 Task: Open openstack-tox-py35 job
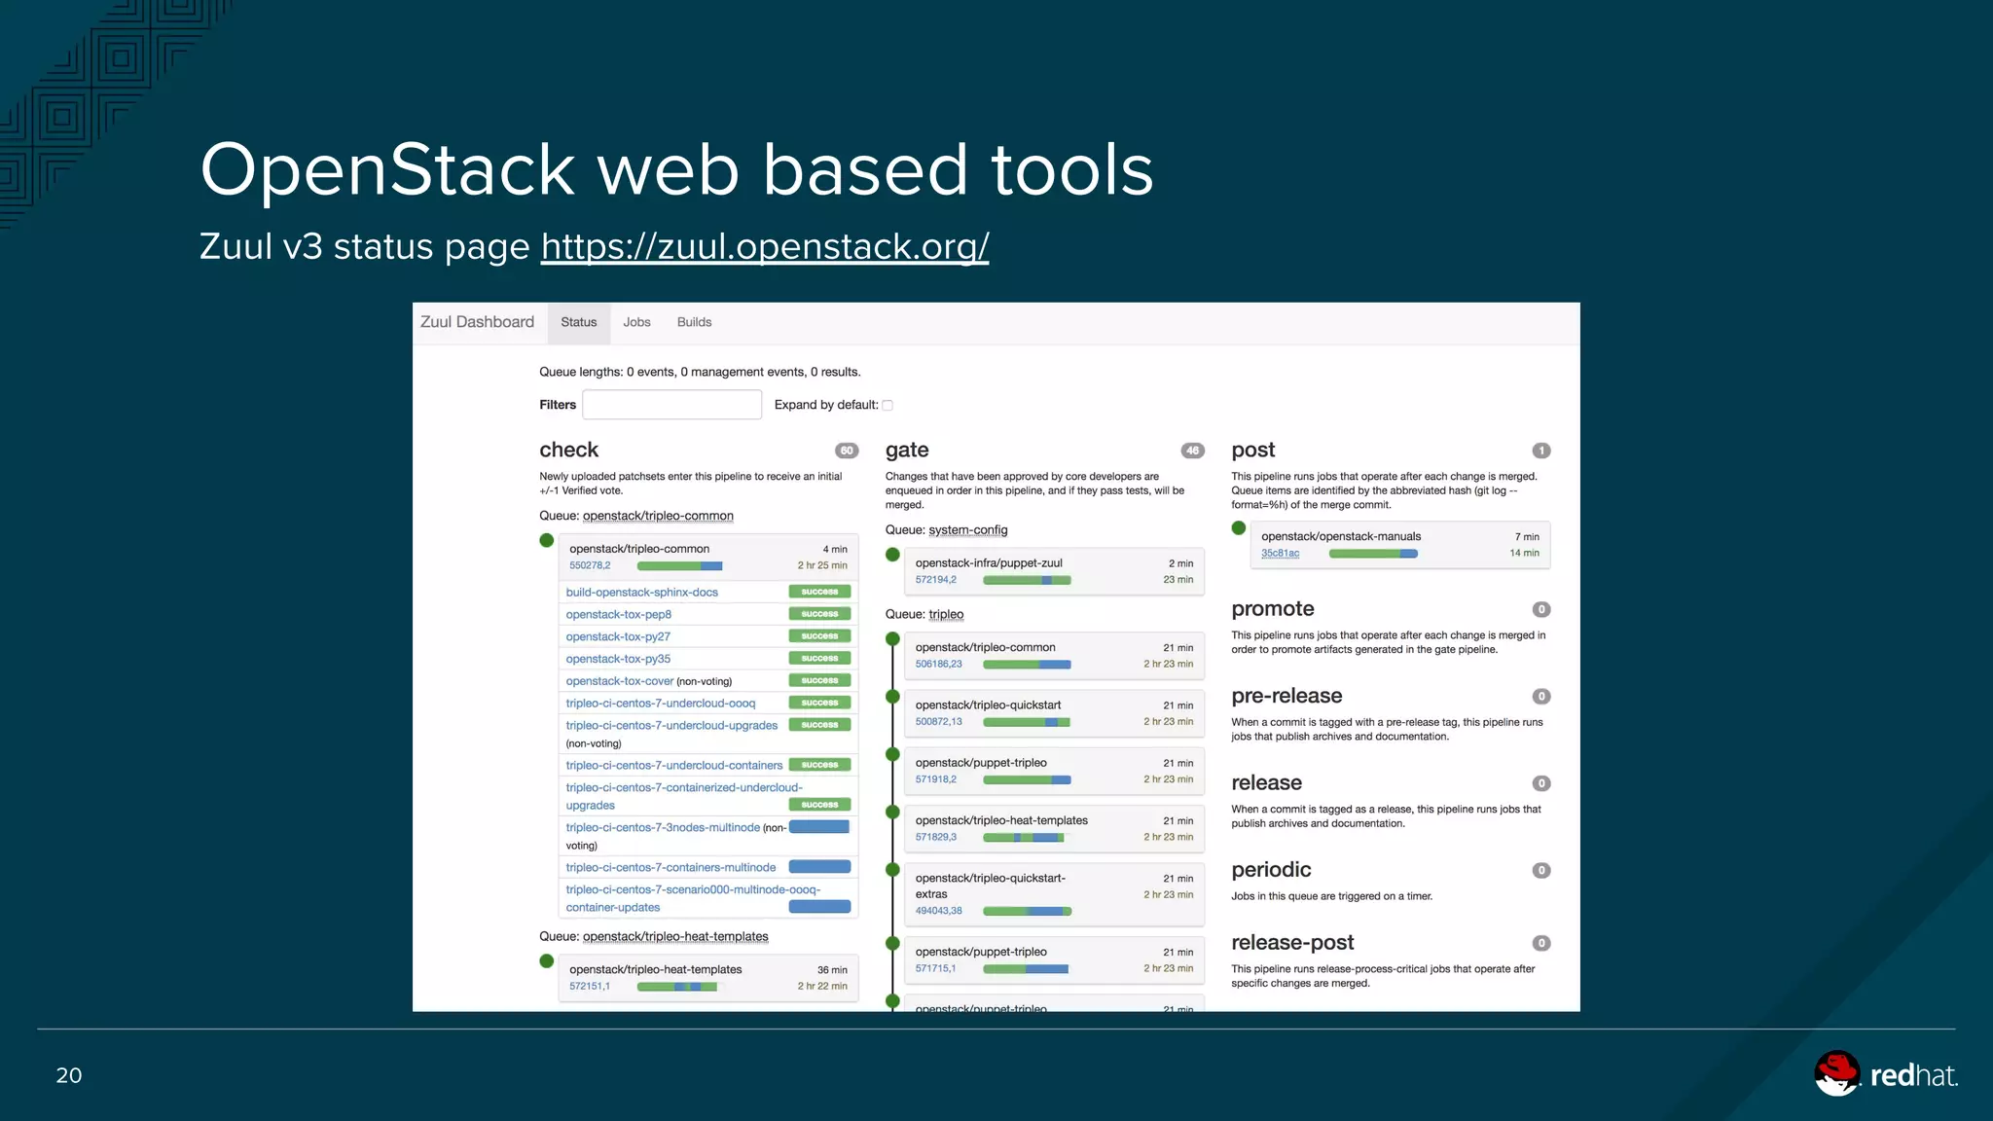click(618, 659)
